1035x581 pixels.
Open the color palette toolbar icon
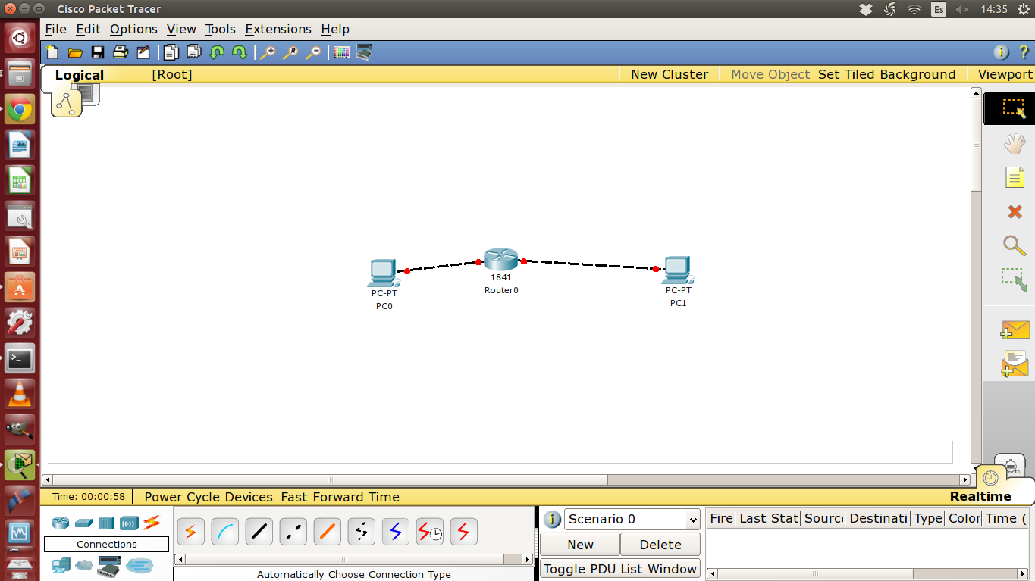(x=340, y=52)
